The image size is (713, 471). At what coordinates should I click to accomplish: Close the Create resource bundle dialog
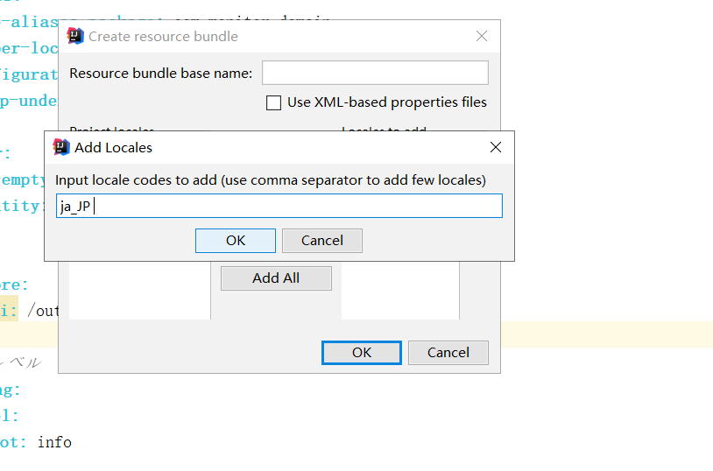482,37
